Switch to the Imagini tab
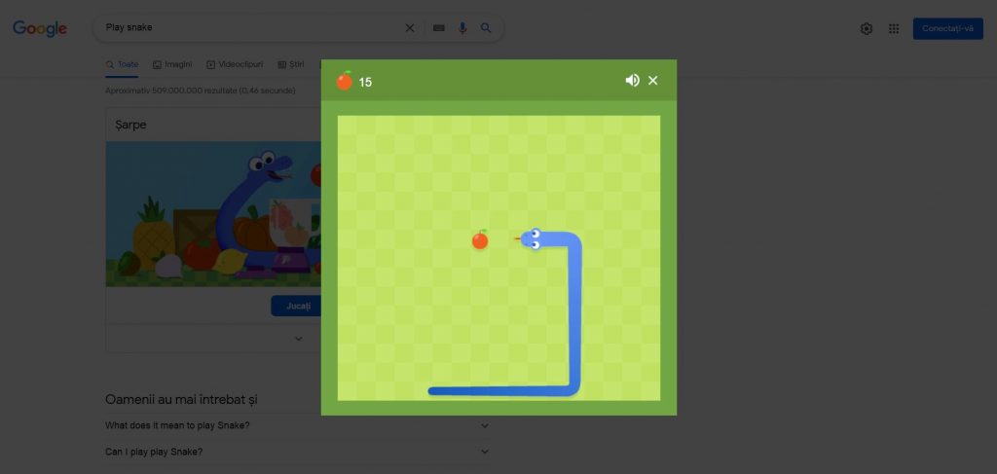This screenshot has height=474, width=997. coord(172,65)
